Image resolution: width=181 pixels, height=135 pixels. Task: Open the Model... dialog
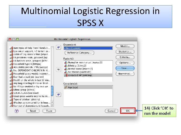[x=125, y=46]
